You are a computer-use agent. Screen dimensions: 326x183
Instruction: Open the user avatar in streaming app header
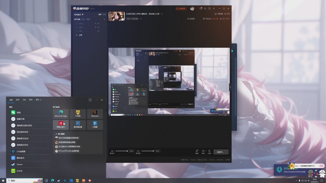pos(192,9)
